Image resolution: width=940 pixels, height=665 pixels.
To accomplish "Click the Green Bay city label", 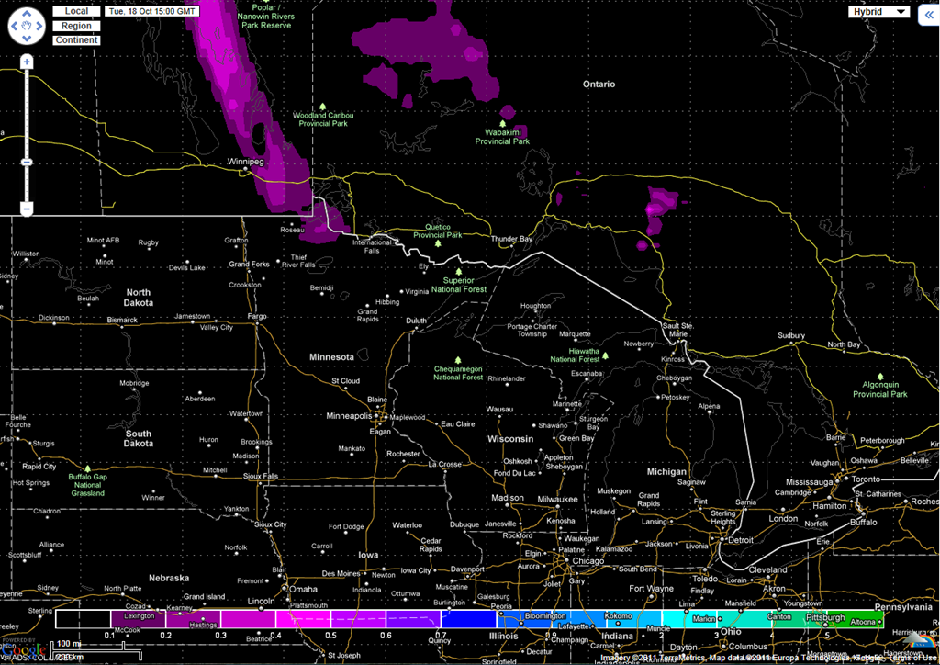I will [x=576, y=438].
